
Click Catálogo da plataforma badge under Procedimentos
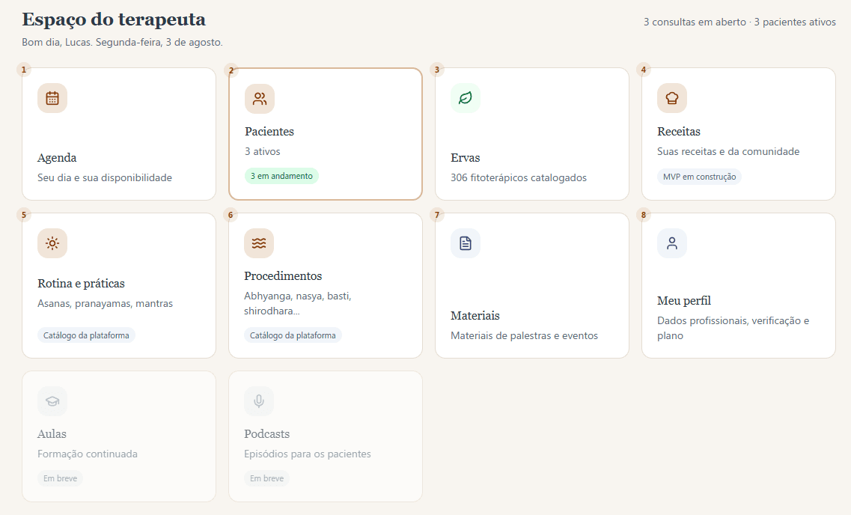[x=293, y=335]
